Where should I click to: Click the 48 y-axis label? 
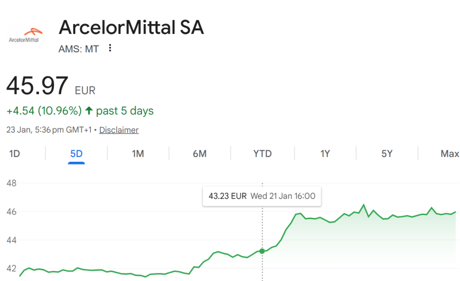coord(11,184)
